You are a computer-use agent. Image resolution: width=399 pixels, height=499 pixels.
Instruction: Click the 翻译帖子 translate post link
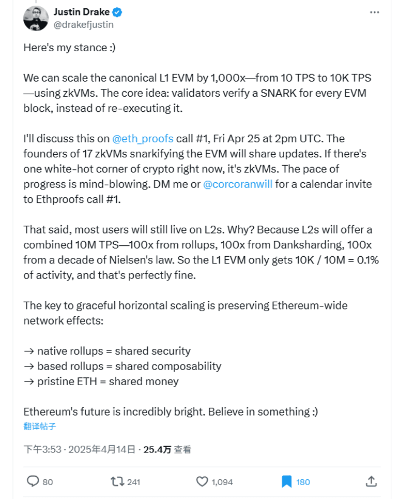40,427
